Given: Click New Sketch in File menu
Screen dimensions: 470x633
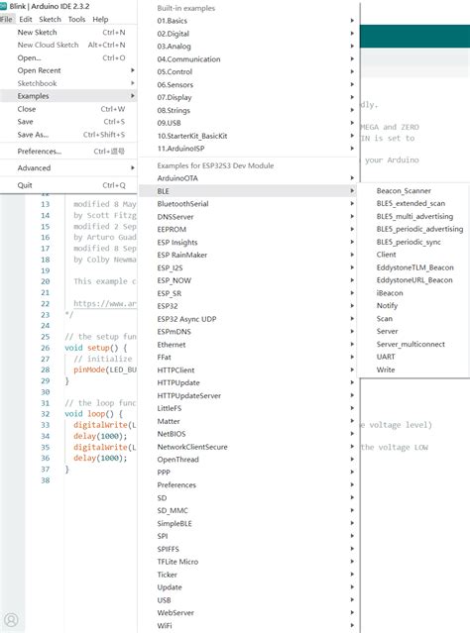Looking at the screenshot, I should [68, 33].
